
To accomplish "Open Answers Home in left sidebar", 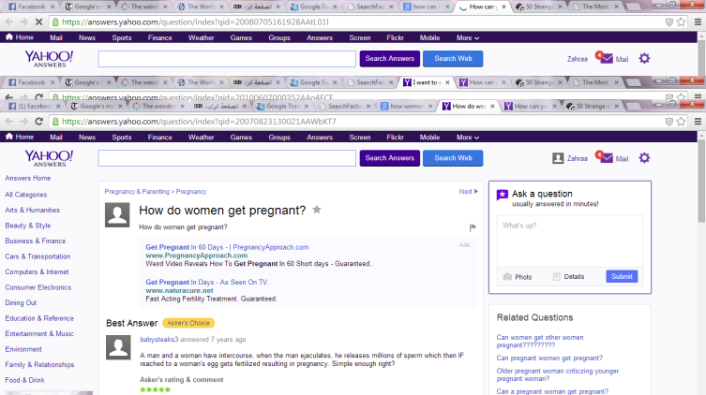I will coord(28,178).
